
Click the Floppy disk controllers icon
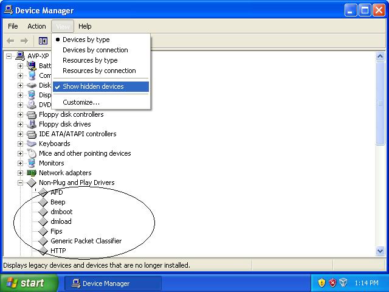[32, 114]
